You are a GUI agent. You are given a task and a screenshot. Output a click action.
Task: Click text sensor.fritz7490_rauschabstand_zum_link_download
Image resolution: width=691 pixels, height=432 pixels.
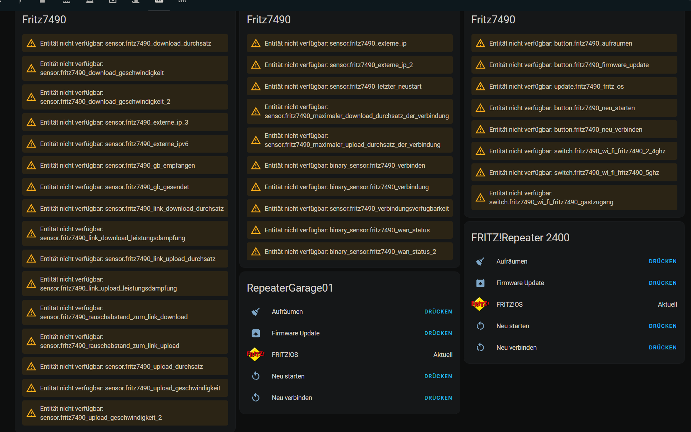(114, 317)
